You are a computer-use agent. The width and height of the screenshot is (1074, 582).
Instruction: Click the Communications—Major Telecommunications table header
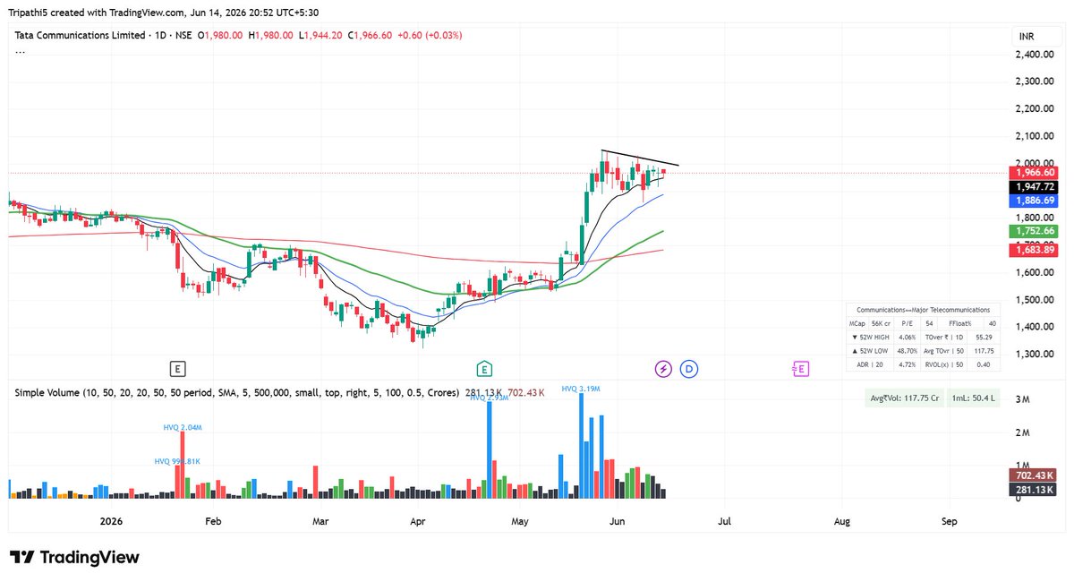click(924, 310)
